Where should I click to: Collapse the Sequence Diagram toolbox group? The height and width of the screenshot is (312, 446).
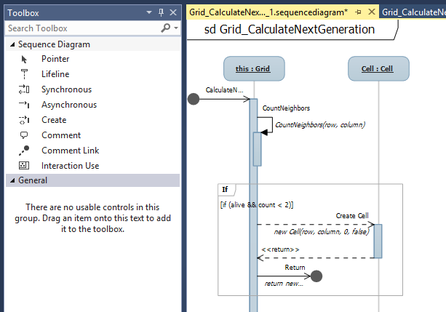tap(12, 44)
